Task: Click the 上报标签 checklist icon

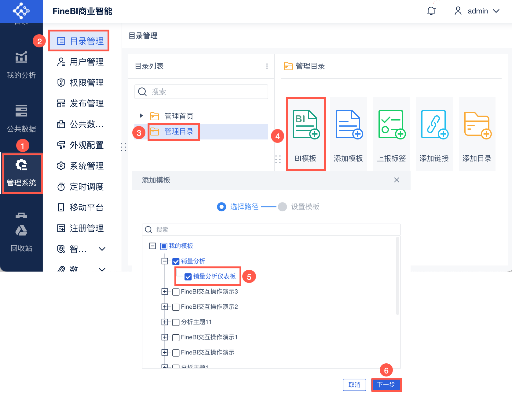Action: point(391,124)
